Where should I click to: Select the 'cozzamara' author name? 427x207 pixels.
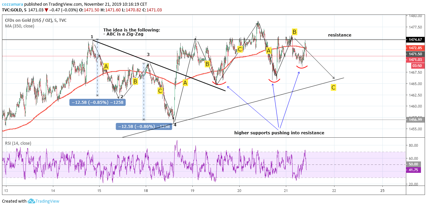coord(12,4)
